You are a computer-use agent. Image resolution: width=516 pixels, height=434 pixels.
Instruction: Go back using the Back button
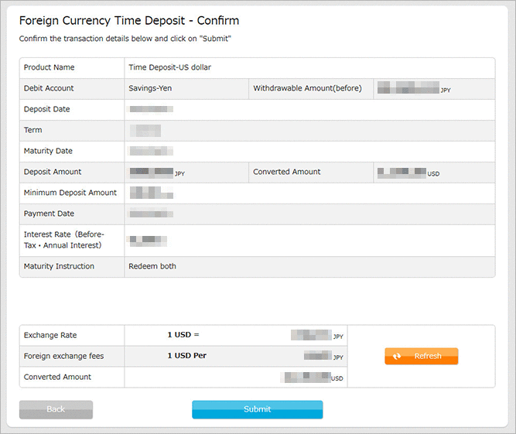pyautogui.click(x=56, y=409)
